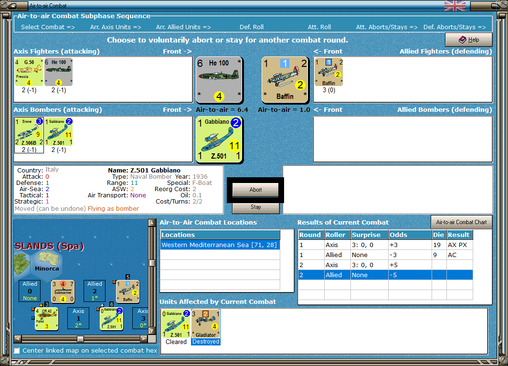Select the small G.50 Freccia fighter counter
508x366 pixels.
pyautogui.click(x=29, y=72)
